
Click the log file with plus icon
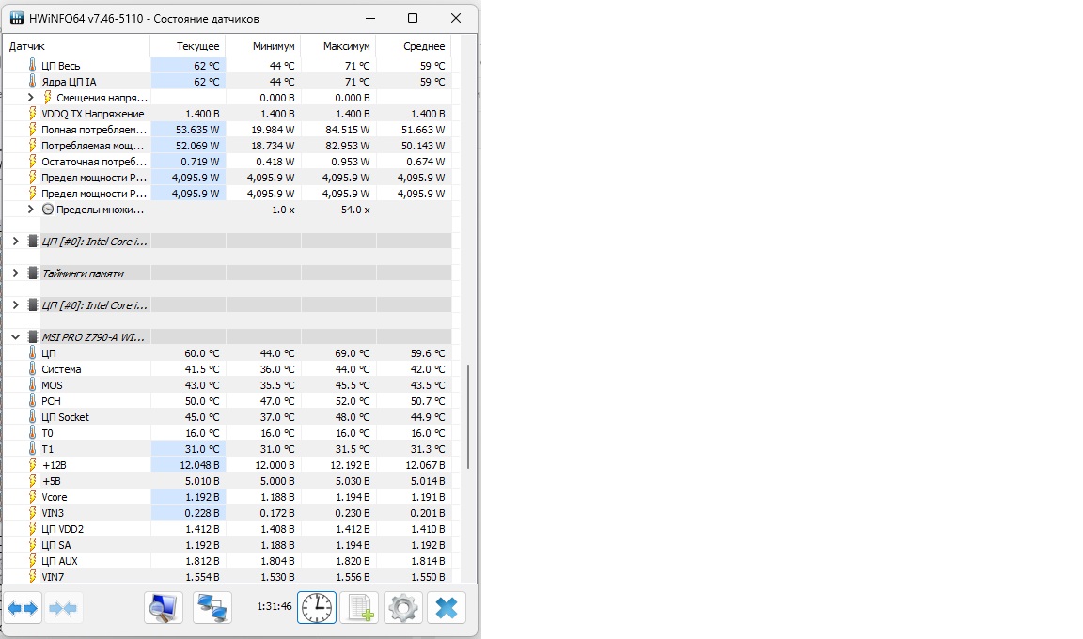[x=360, y=608]
